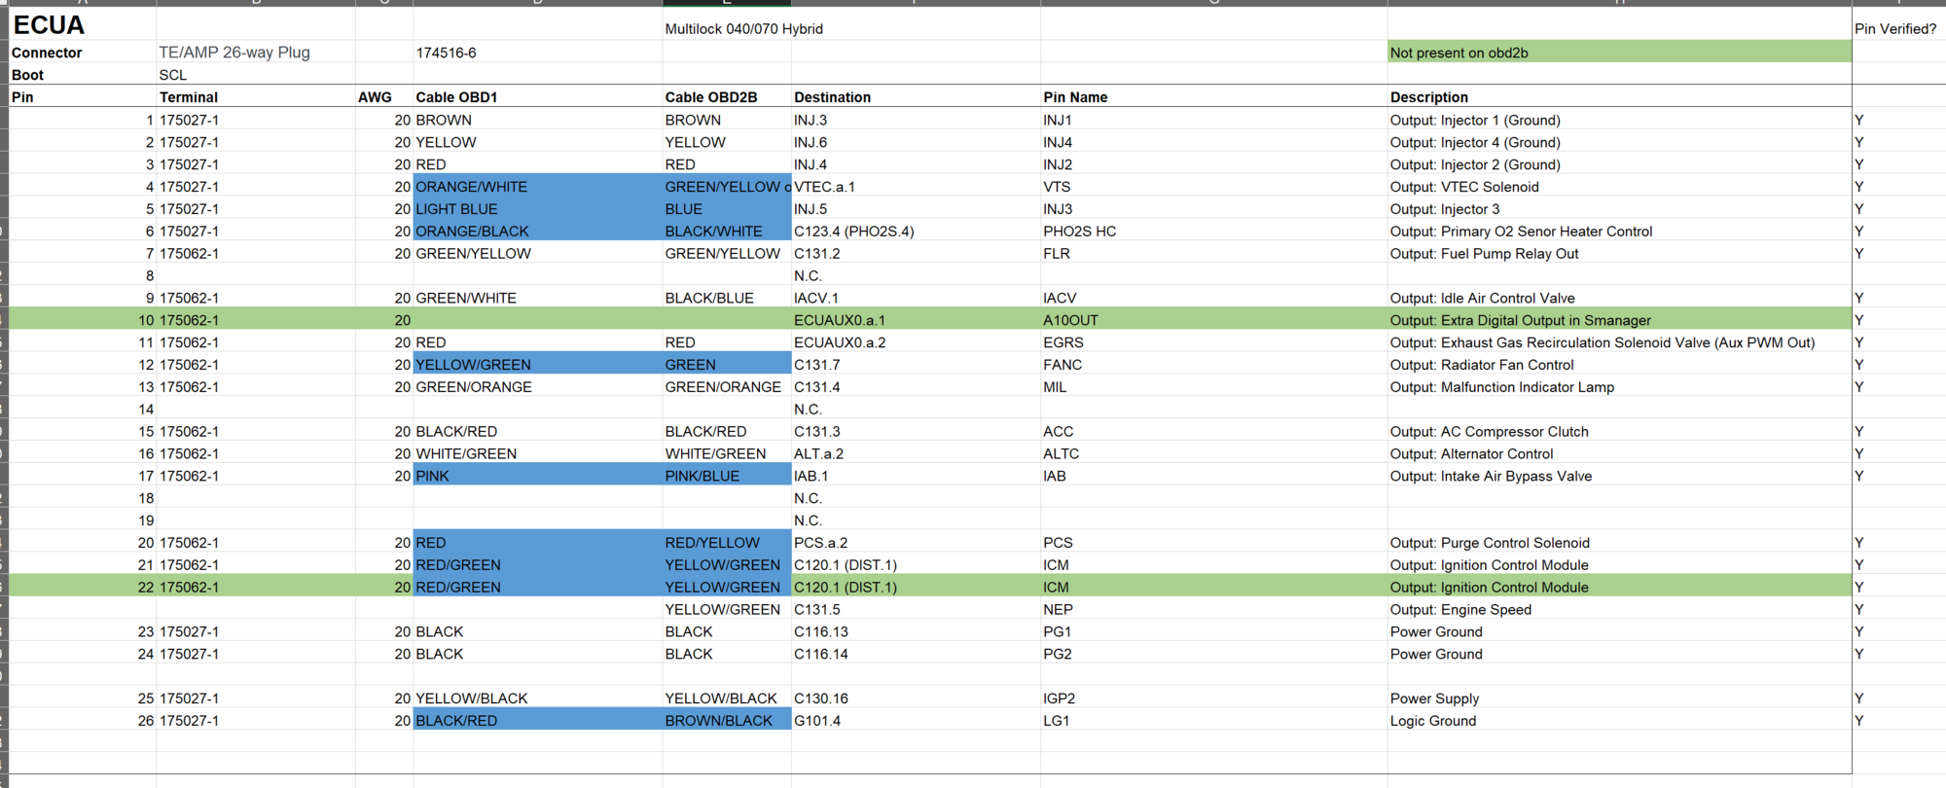The width and height of the screenshot is (1946, 788).
Task: Click the "Output: VTEC Solenoid" description cell
Action: click(1464, 187)
